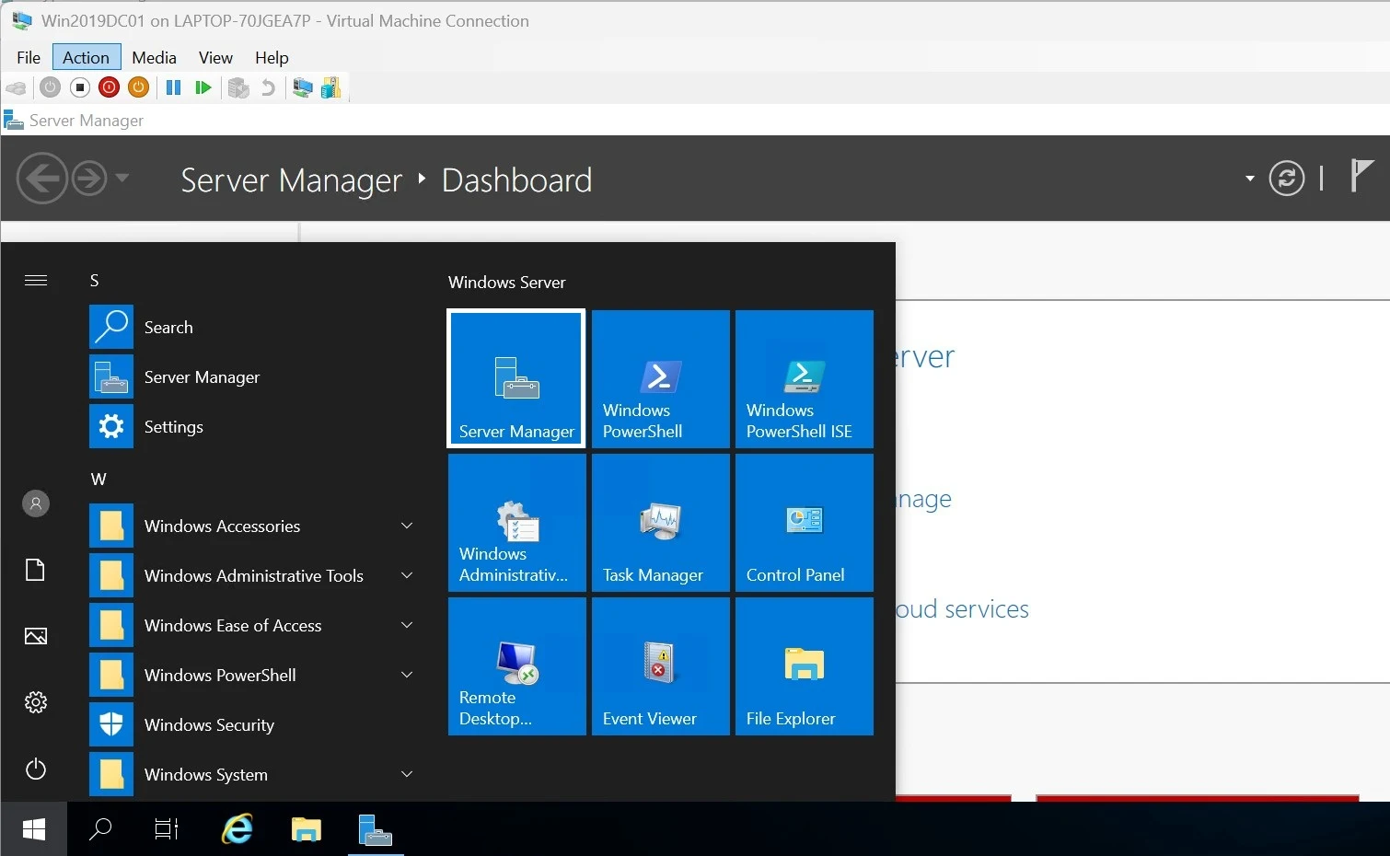Pause the virtual machine
The height and width of the screenshot is (856, 1390).
(x=173, y=87)
